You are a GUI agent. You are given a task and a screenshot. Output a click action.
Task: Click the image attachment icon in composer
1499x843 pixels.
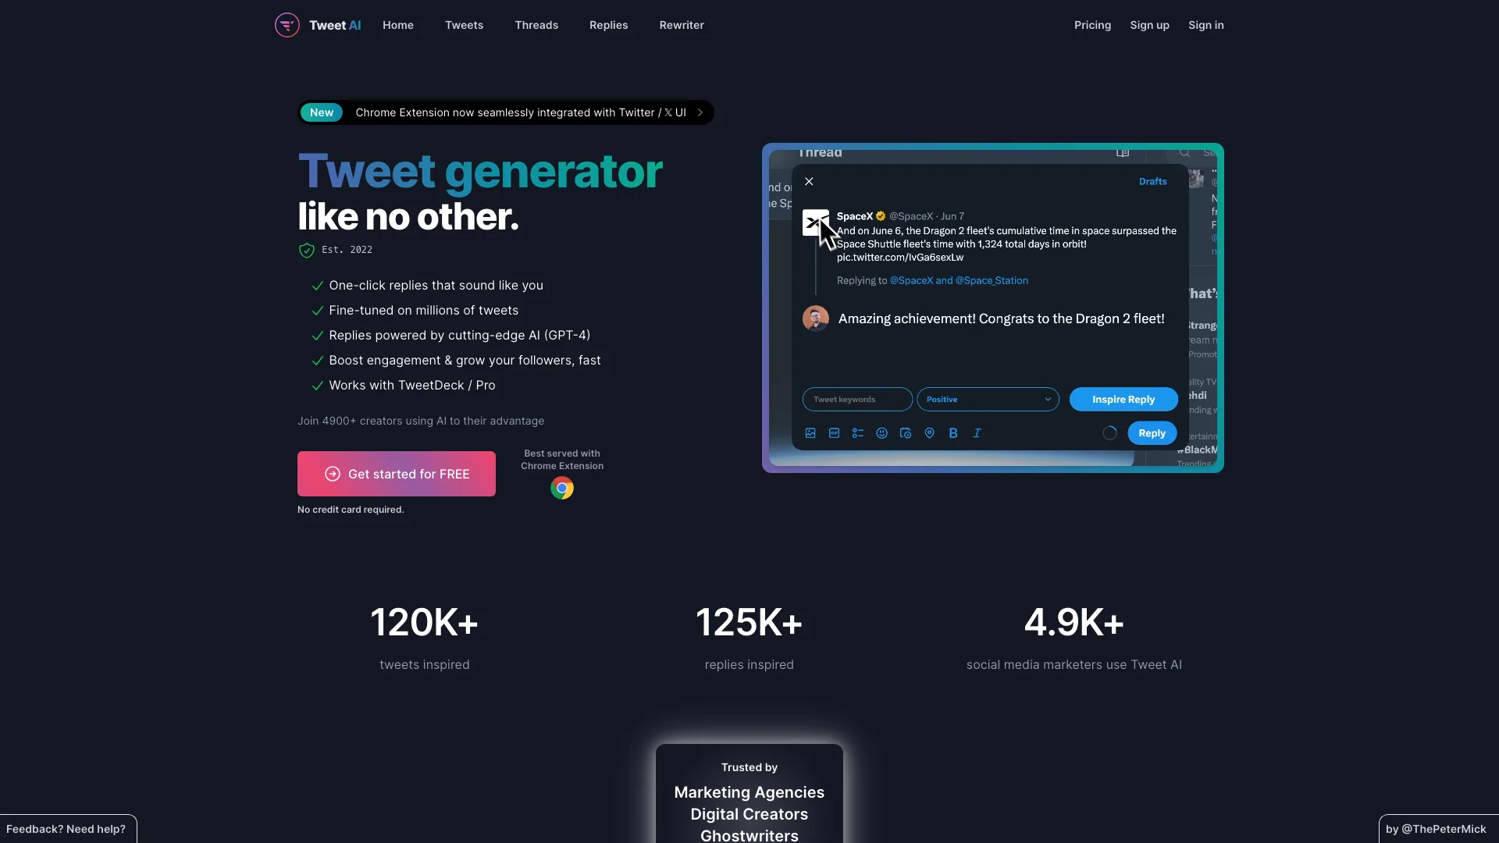pos(810,432)
